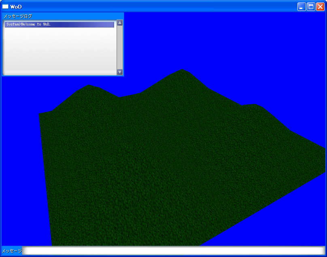Viewport: 327px width, 257px height.
Task: Click the blue sky in upper right
Action: (x=263, y=49)
